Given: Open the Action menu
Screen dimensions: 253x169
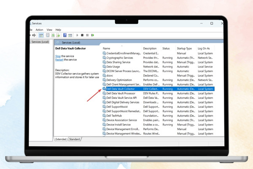Looking at the screenshot, I should tap(39, 30).
